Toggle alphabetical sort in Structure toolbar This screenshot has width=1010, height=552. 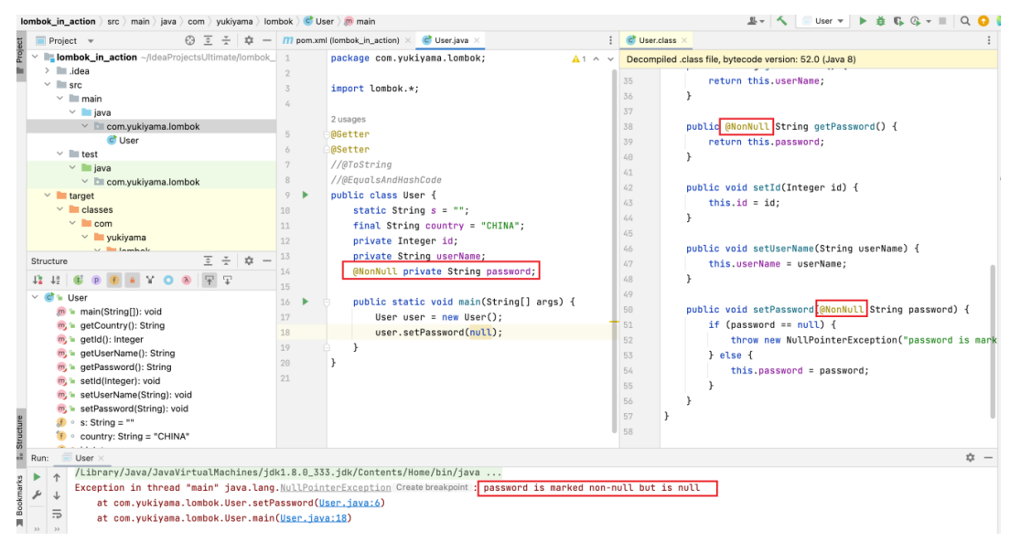56,280
